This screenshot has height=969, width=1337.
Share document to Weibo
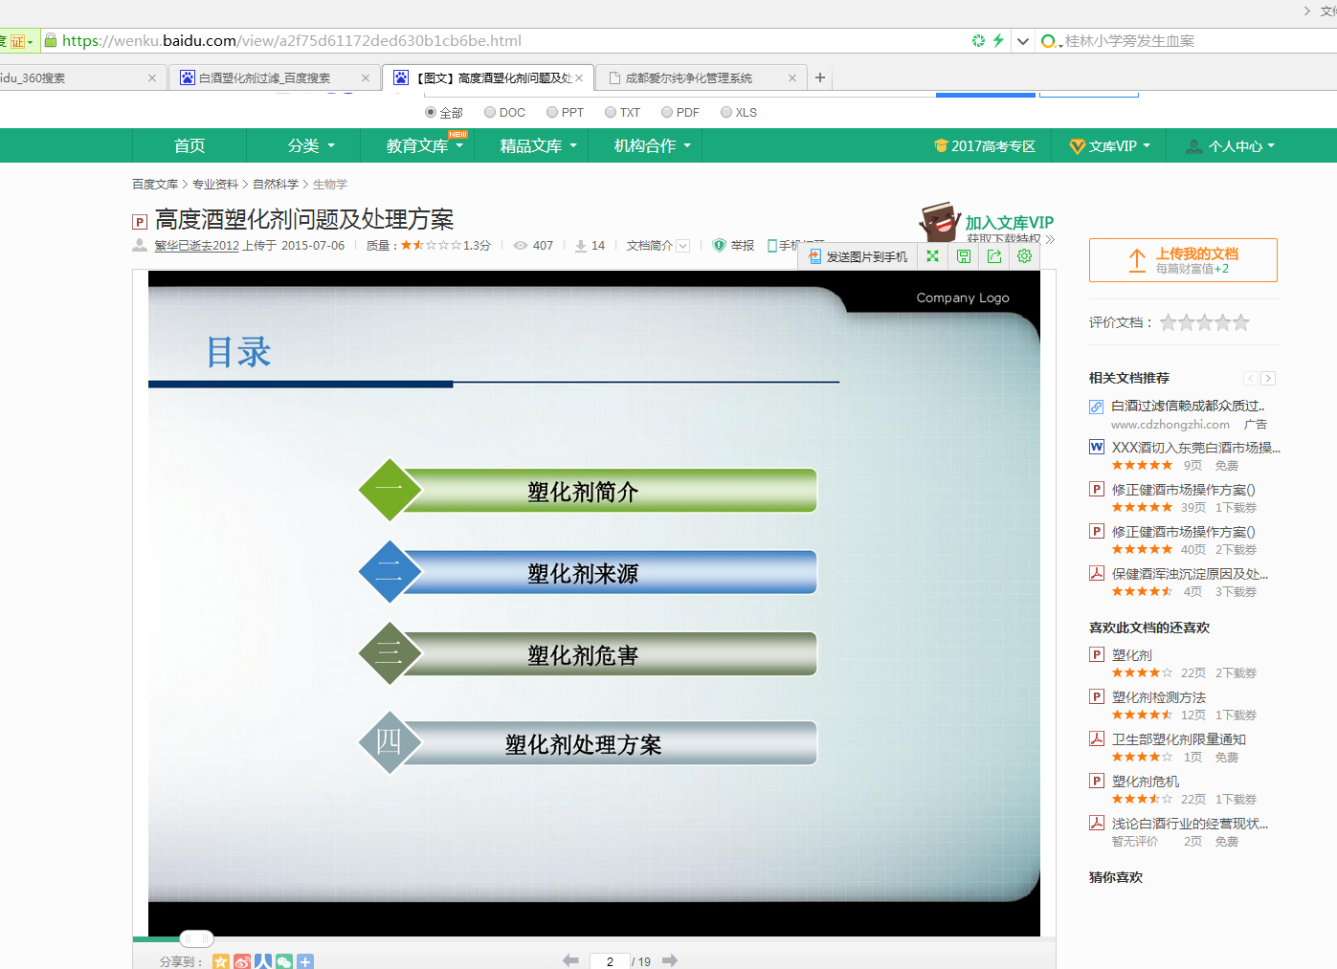click(242, 961)
